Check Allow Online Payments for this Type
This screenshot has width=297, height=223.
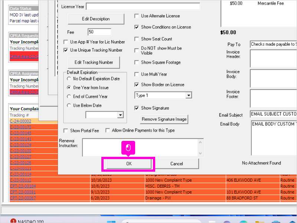(108, 130)
